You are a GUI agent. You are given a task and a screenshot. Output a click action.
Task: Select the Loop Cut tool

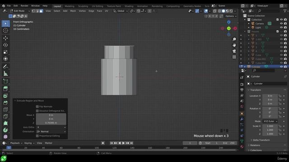point(5,109)
